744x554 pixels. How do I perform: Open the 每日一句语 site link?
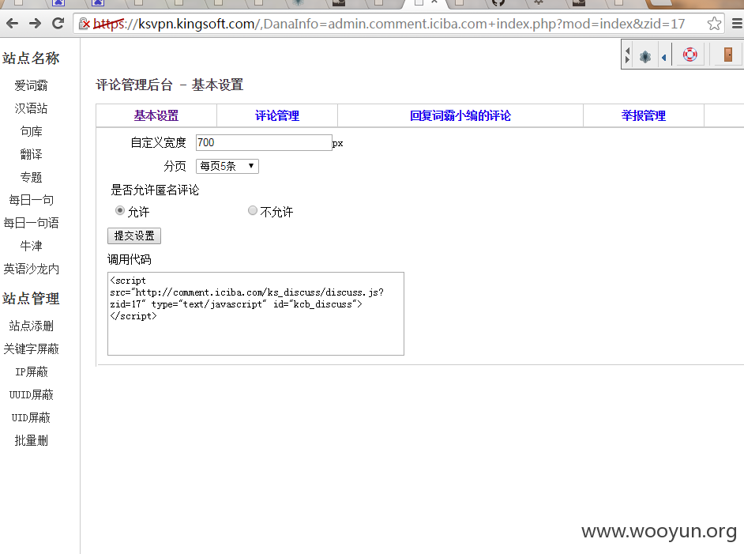tap(32, 223)
